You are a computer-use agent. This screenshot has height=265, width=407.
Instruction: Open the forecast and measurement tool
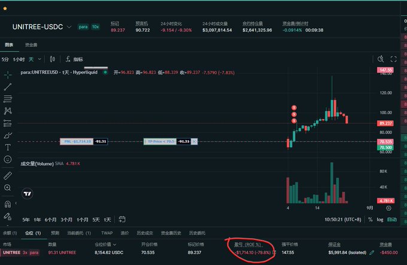click(8, 123)
